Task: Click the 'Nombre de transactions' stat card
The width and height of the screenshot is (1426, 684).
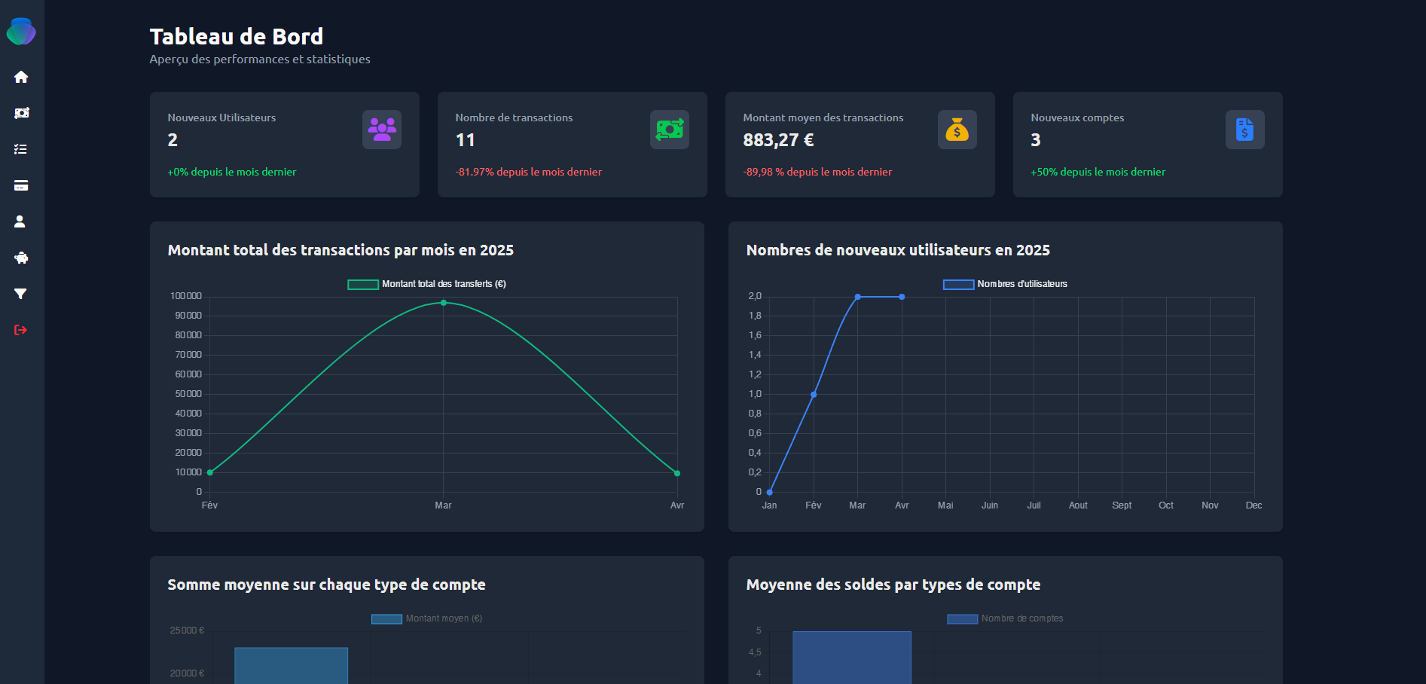Action: pyautogui.click(x=572, y=145)
